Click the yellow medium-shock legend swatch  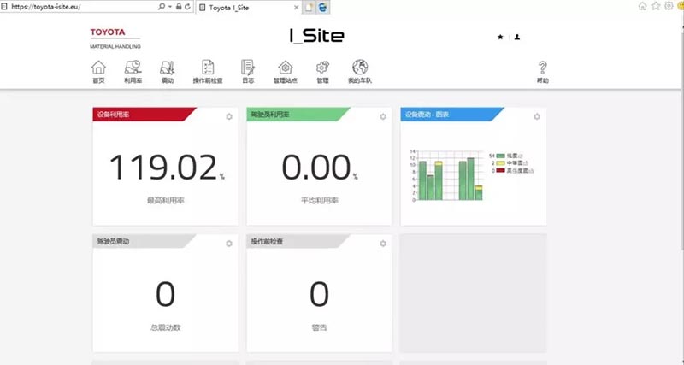point(501,163)
